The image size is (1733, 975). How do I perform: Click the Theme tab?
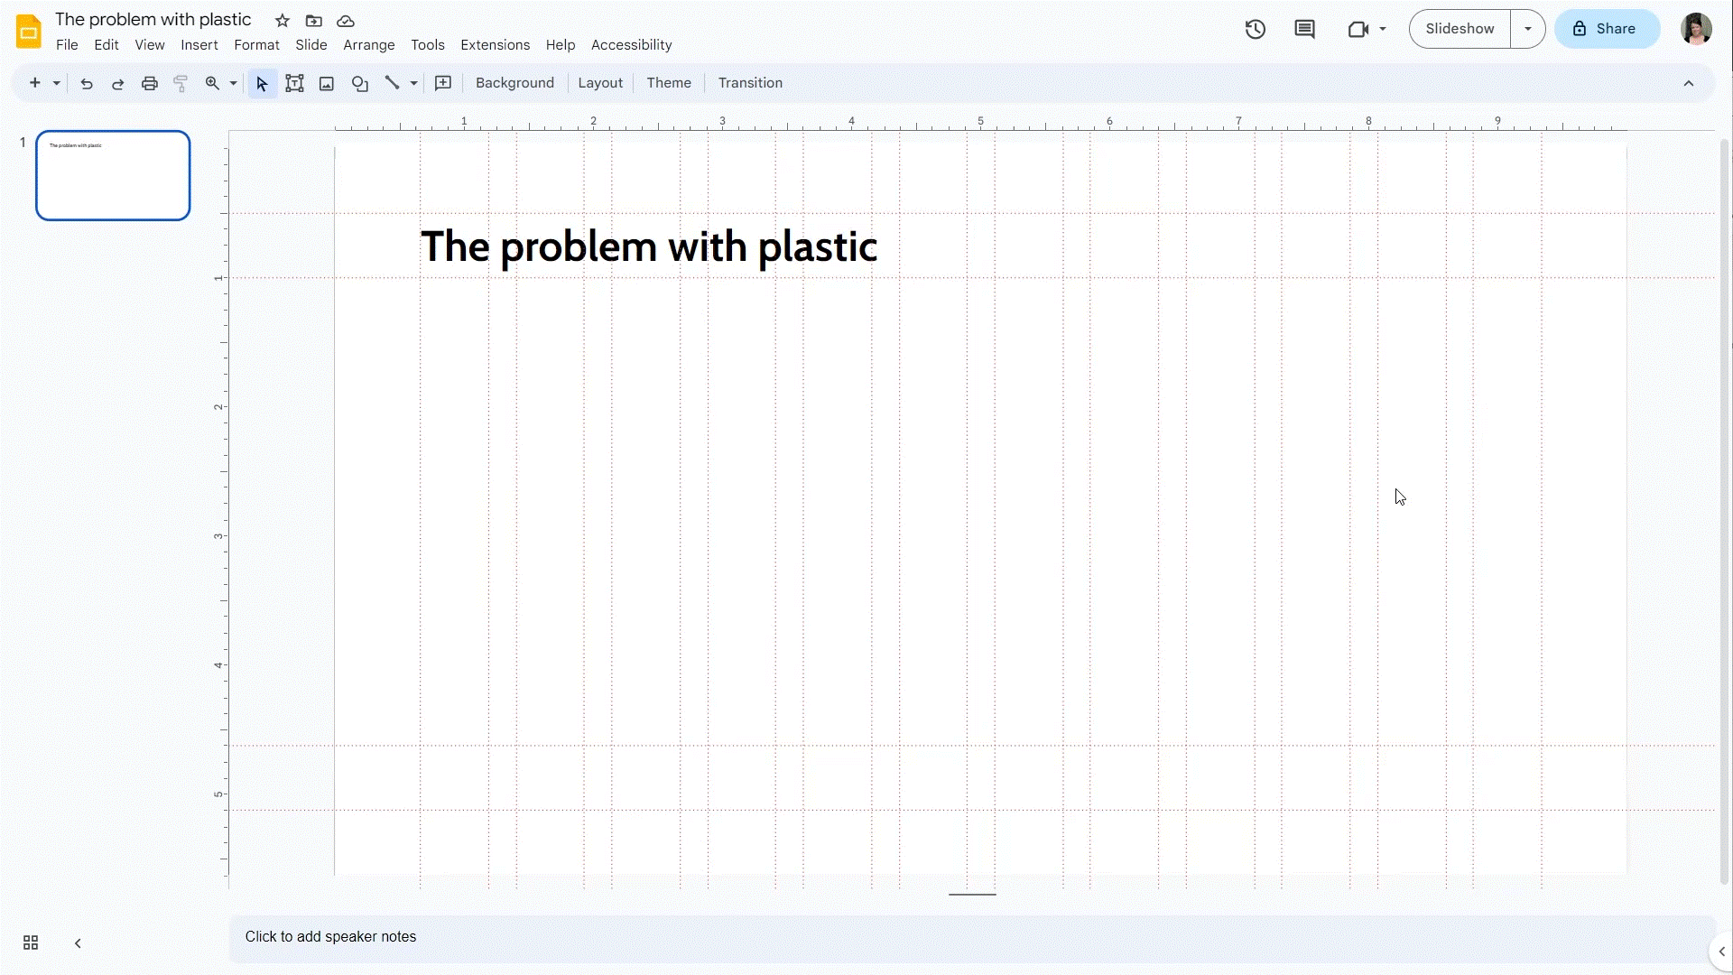[669, 82]
